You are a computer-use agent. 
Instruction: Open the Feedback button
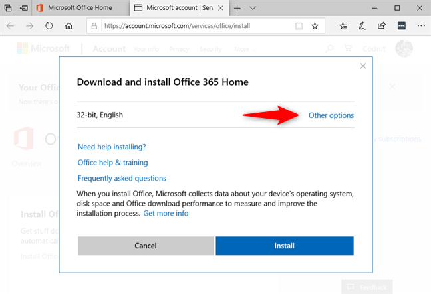367,287
